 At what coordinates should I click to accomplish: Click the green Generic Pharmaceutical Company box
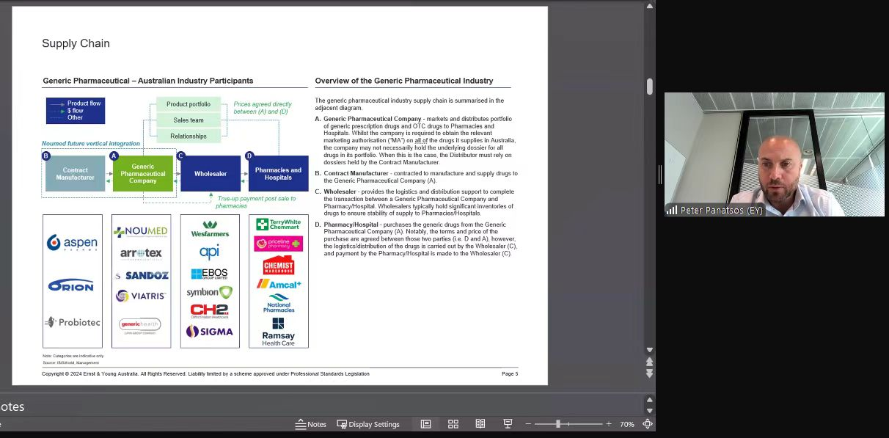point(143,174)
